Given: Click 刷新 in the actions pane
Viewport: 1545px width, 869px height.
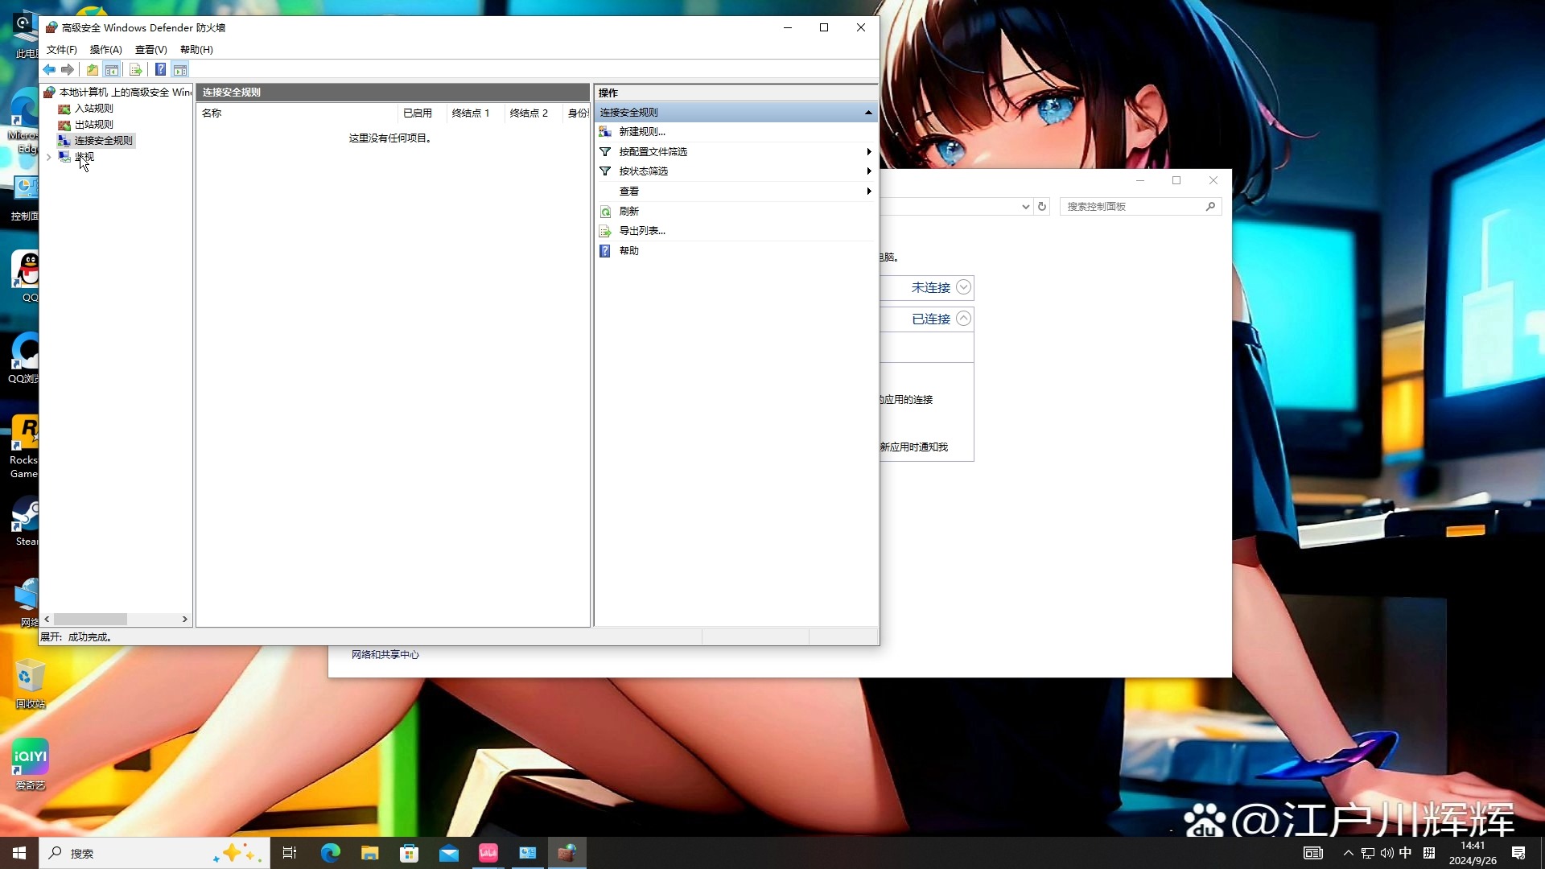Looking at the screenshot, I should coord(628,212).
